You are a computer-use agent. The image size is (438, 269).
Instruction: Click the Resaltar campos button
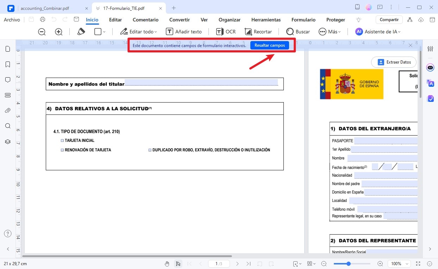(270, 45)
